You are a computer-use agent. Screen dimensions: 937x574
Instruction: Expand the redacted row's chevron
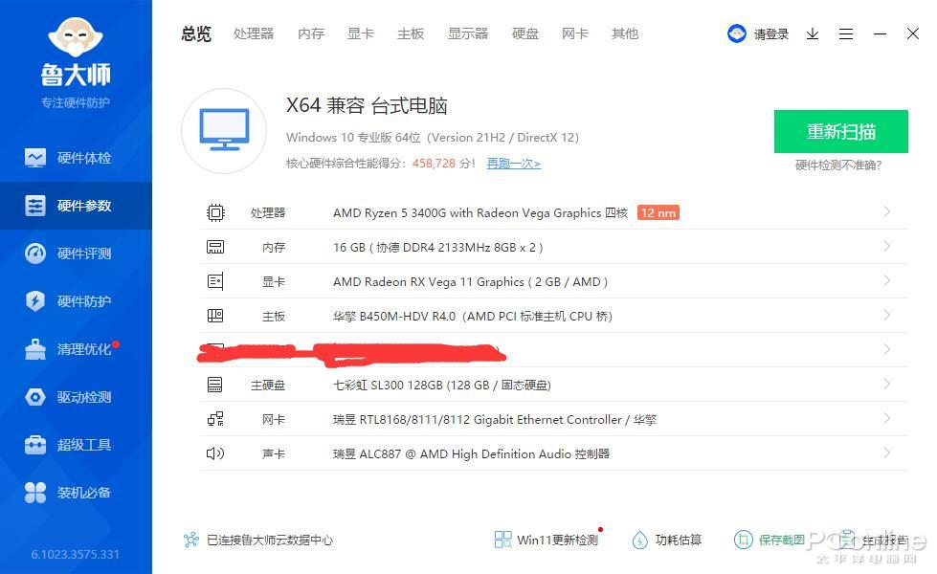click(x=887, y=349)
